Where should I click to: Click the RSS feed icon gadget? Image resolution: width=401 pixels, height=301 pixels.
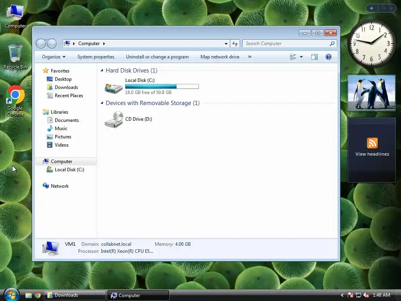coord(372,143)
